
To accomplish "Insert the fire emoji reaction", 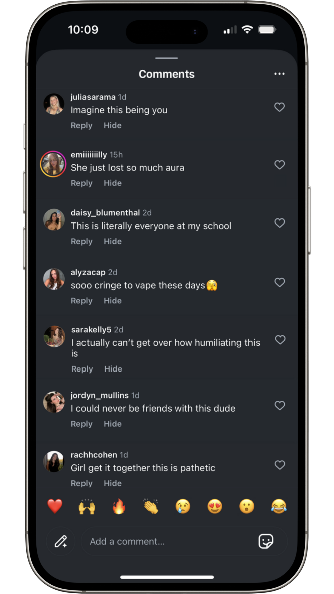I will pyautogui.click(x=119, y=506).
